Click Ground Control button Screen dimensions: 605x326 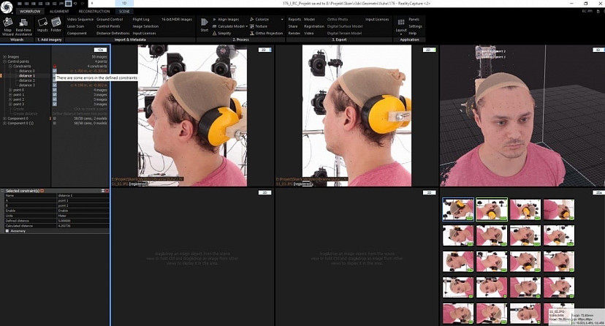[110, 19]
